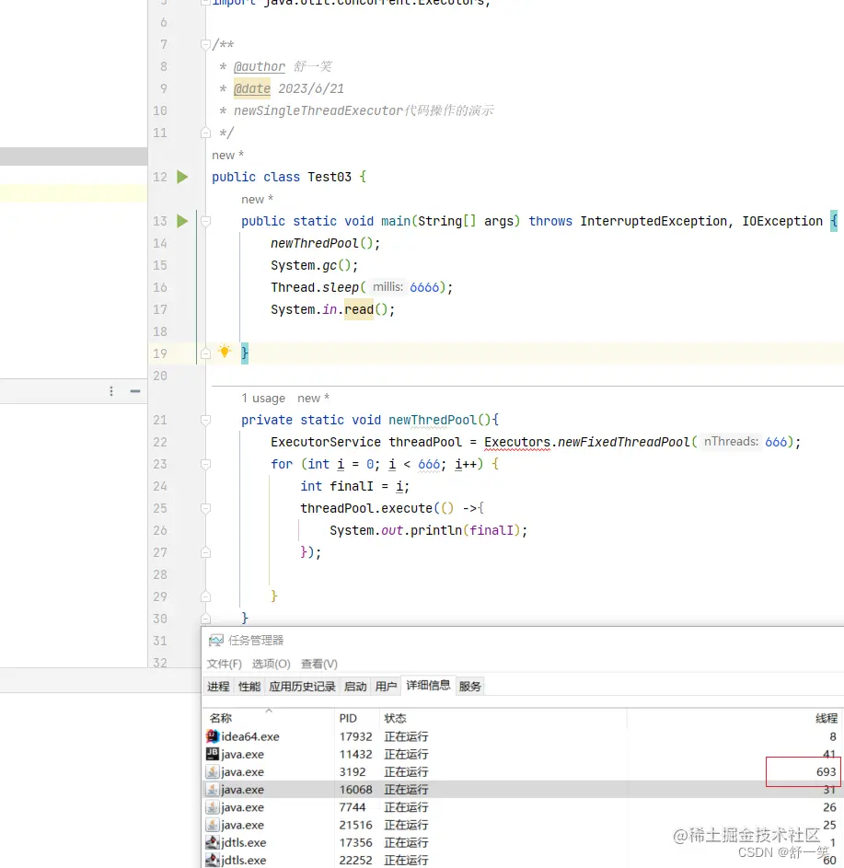Switch to the 启动 tab
Viewport: 844px width, 868px height.
pyautogui.click(x=355, y=687)
